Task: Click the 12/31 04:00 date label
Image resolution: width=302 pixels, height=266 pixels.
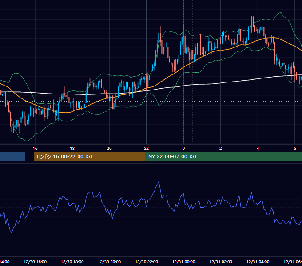Action: pyautogui.click(x=258, y=262)
